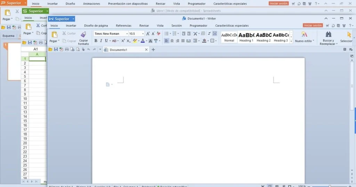
Task: Apply superscript formatting
Action: pos(123,41)
